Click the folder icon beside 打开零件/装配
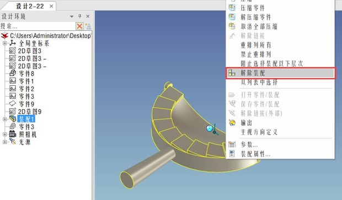 tap(232, 95)
